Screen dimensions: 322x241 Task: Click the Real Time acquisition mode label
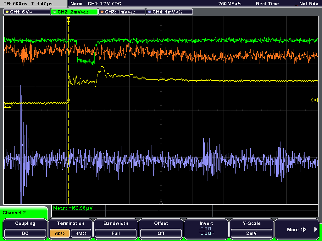[267, 4]
